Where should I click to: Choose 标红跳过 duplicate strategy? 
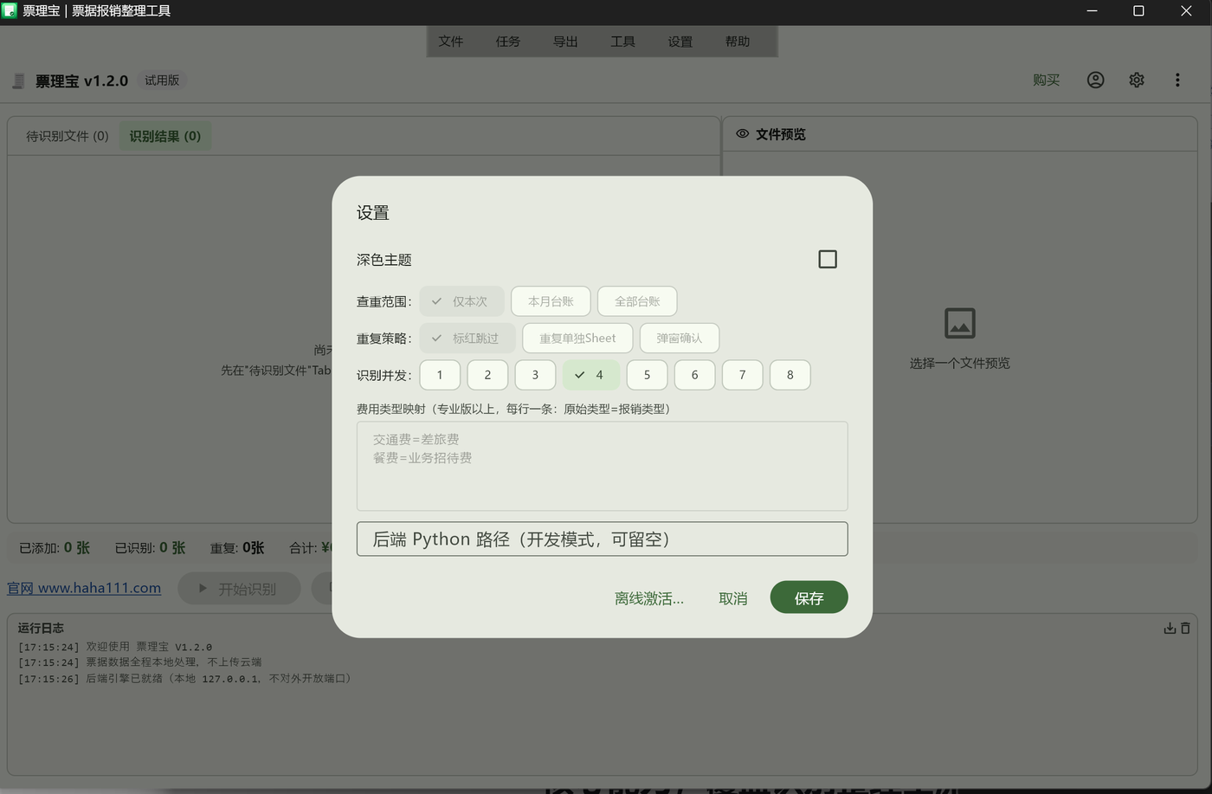click(467, 338)
